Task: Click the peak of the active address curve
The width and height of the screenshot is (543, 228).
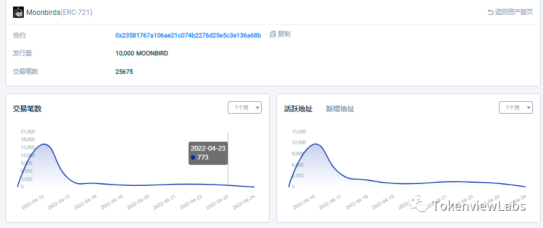Action: coord(315,144)
